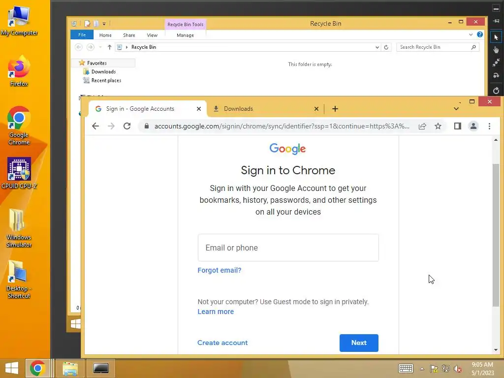The height and width of the screenshot is (378, 504).
Task: Open a new Chrome tab
Action: pos(335,109)
